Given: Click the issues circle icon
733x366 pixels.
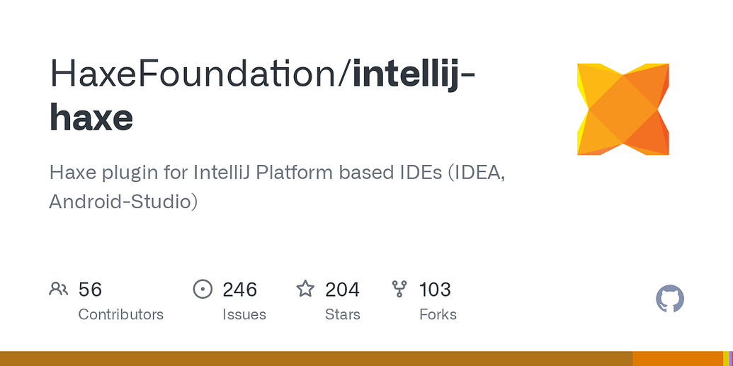Looking at the screenshot, I should point(203,289).
